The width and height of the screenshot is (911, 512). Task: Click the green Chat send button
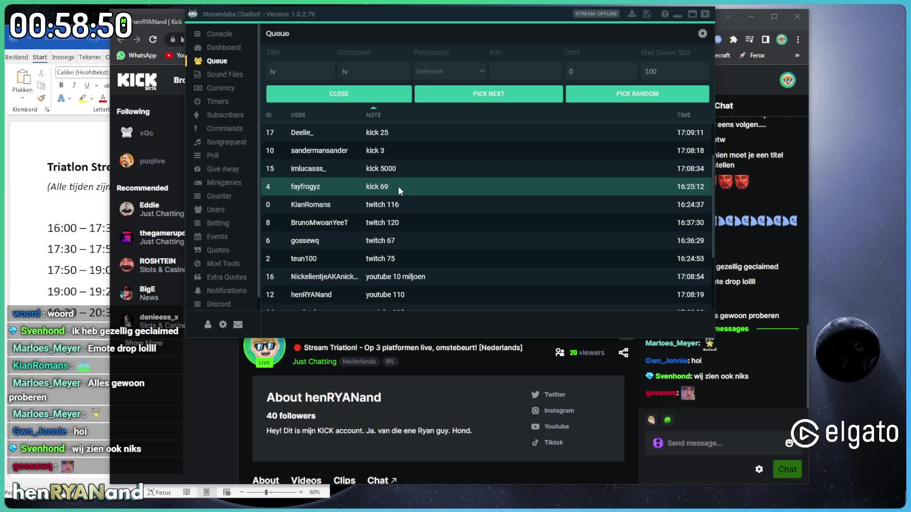point(787,469)
